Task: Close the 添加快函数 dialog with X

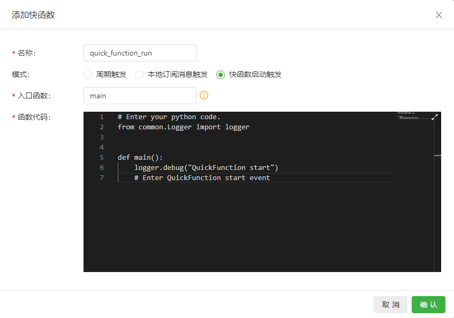Action: click(438, 15)
